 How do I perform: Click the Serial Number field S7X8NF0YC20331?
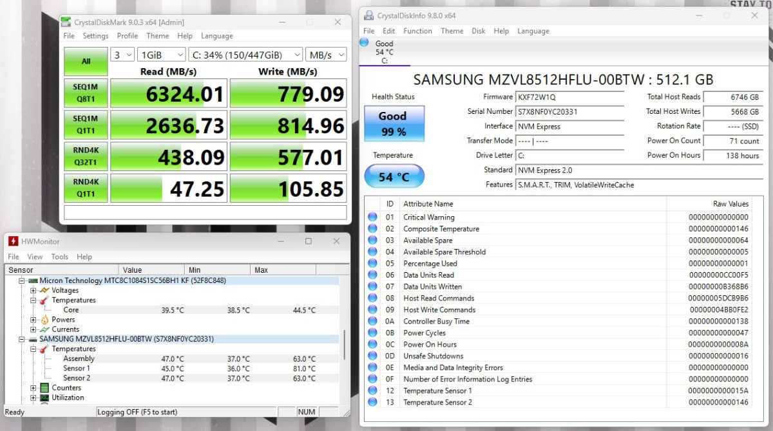point(569,112)
